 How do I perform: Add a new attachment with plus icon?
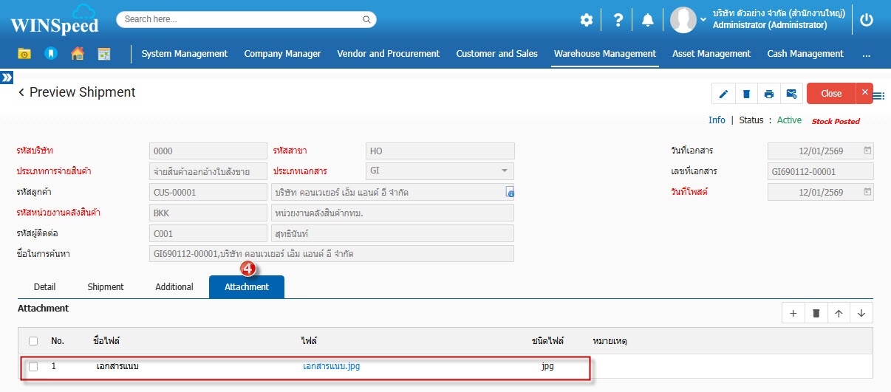click(793, 313)
